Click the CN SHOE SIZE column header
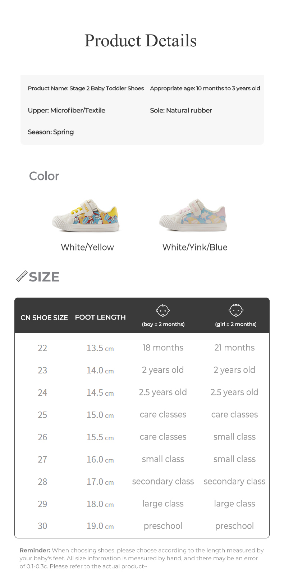 coord(44,318)
